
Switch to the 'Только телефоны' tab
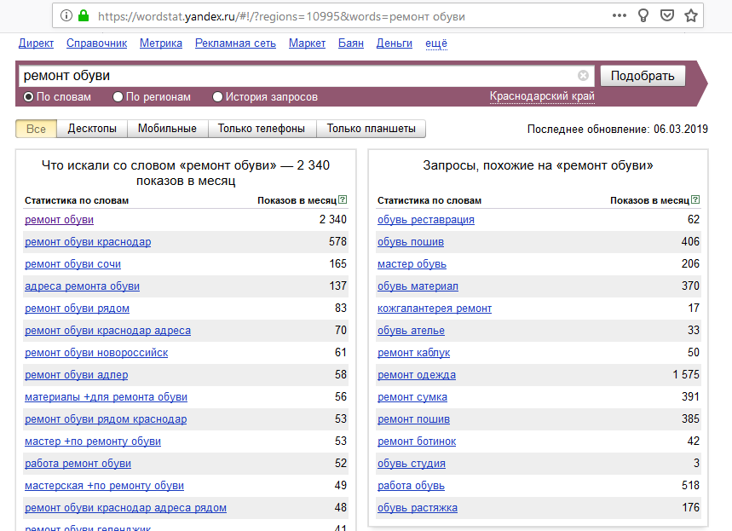pyautogui.click(x=262, y=129)
